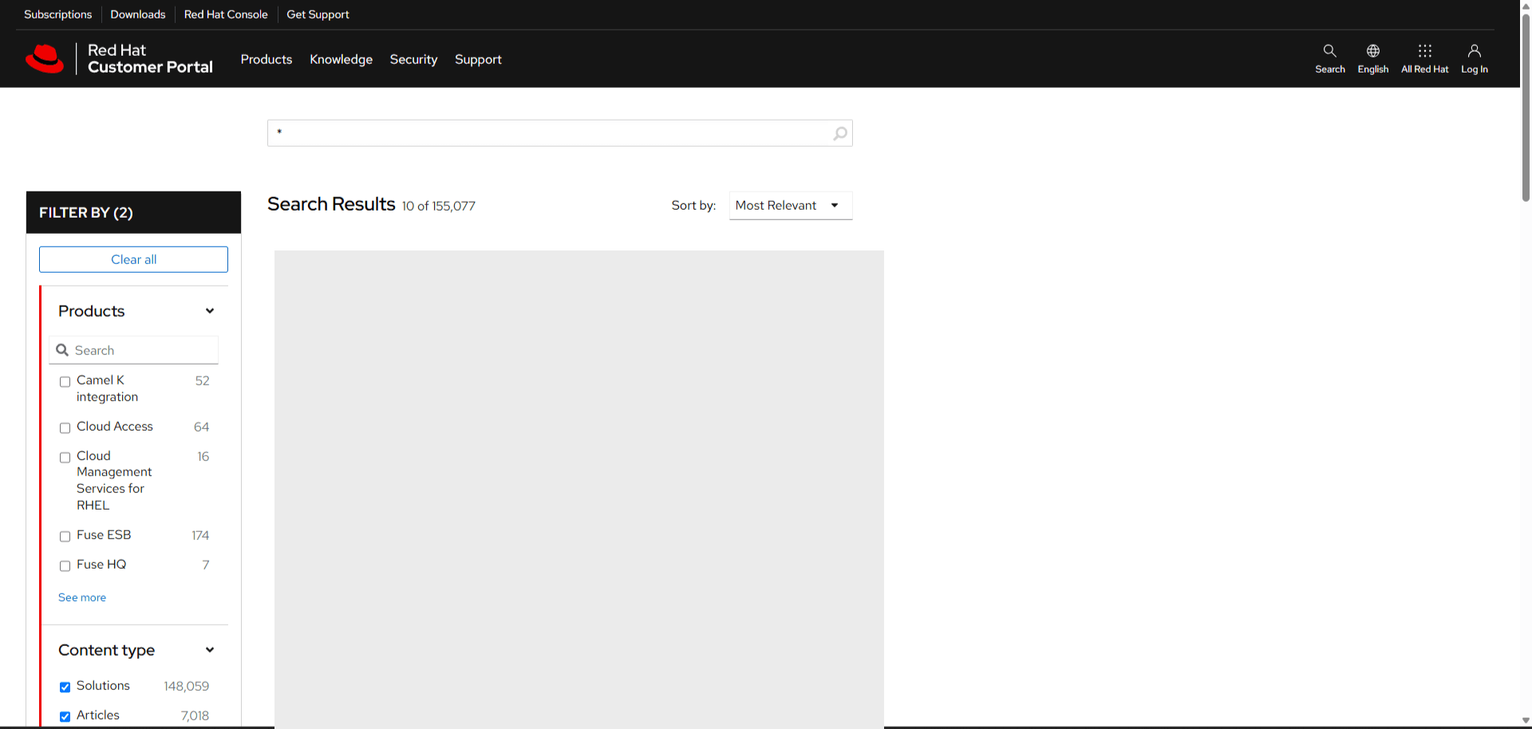The height and width of the screenshot is (729, 1532).
Task: Click the Solutions count 148,059
Action: (187, 687)
